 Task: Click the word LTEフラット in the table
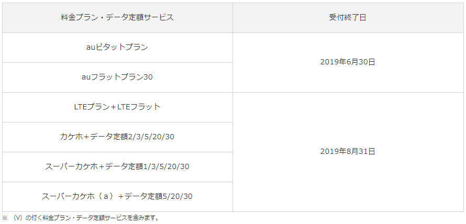point(138,107)
